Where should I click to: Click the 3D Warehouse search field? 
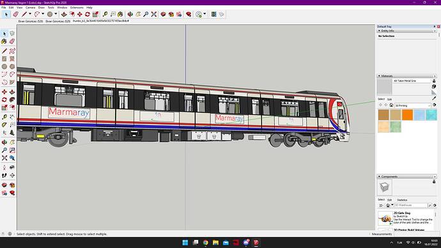tap(410, 205)
